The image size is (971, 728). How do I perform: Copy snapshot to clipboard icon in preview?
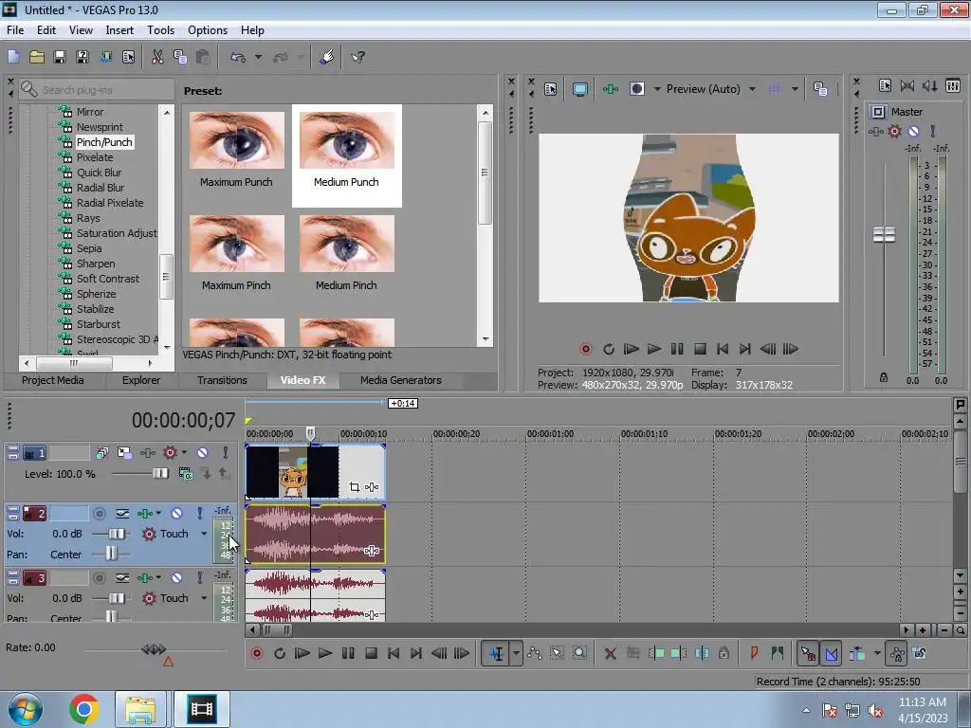click(820, 89)
